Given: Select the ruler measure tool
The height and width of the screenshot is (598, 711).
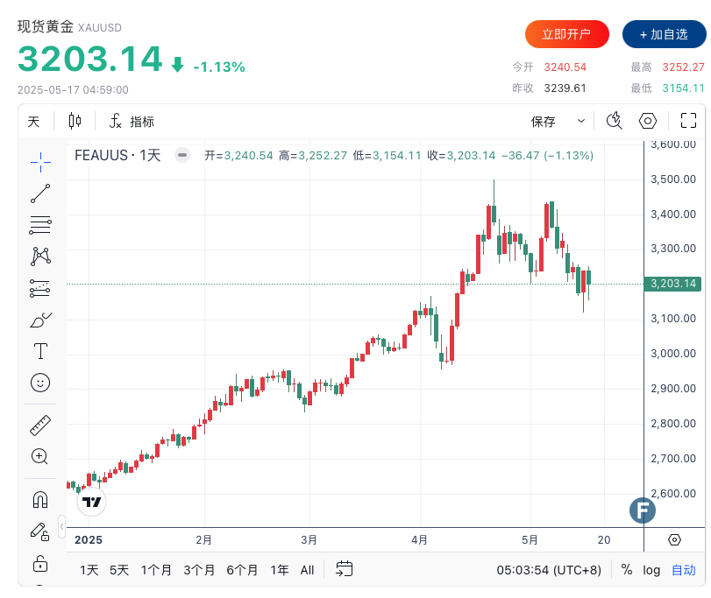Looking at the screenshot, I should [x=40, y=426].
